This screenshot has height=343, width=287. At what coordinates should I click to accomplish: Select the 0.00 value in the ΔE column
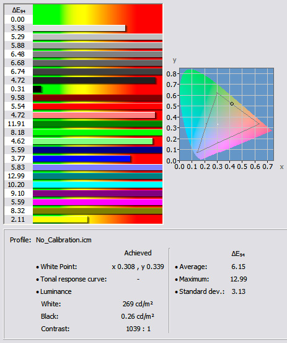coord(18,19)
